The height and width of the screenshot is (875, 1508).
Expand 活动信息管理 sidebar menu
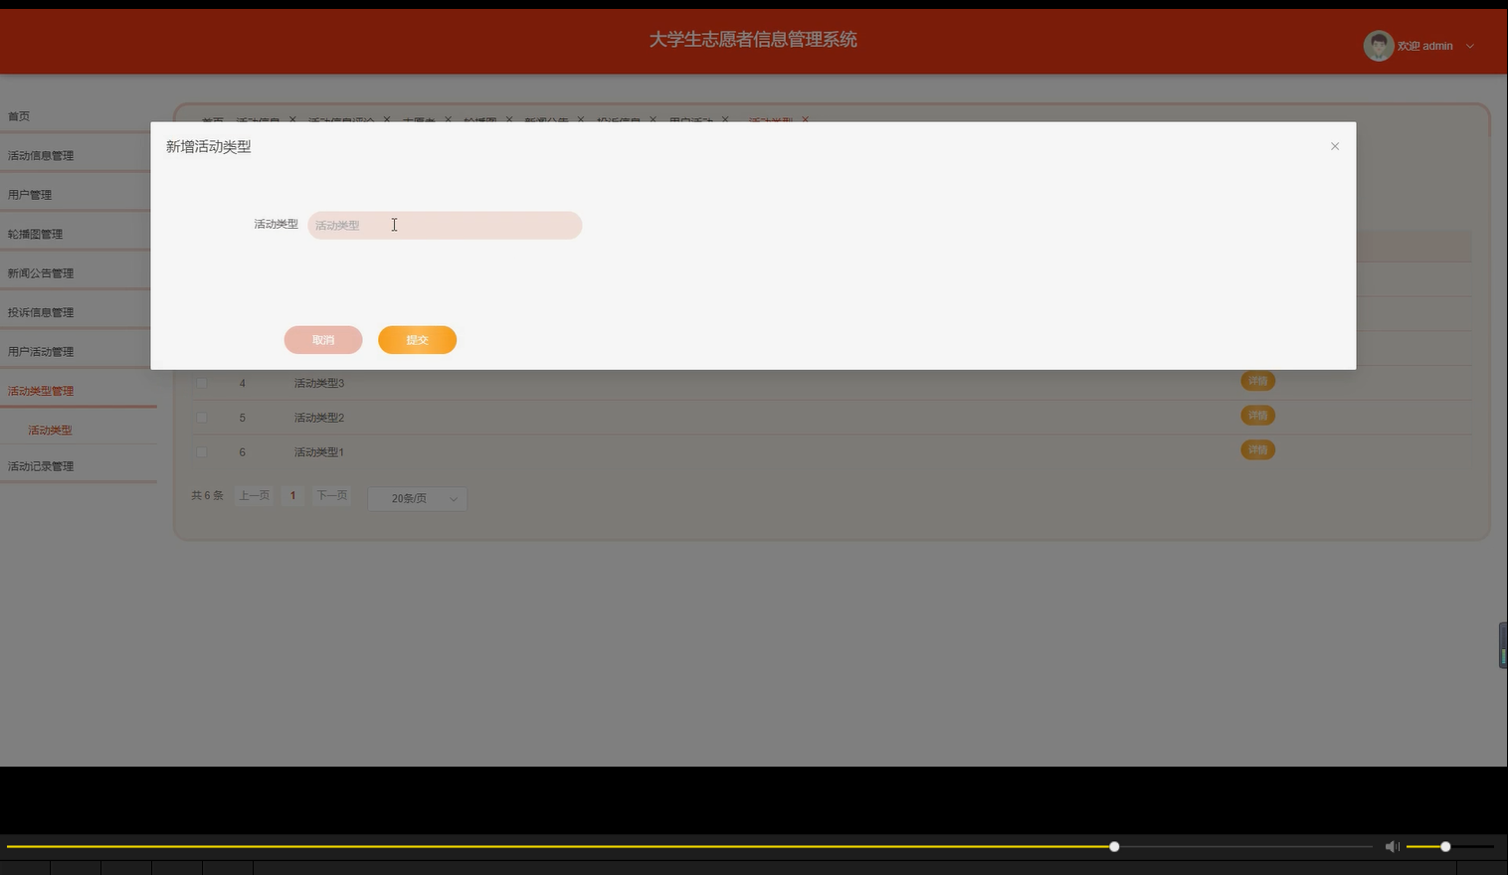pyautogui.click(x=41, y=155)
